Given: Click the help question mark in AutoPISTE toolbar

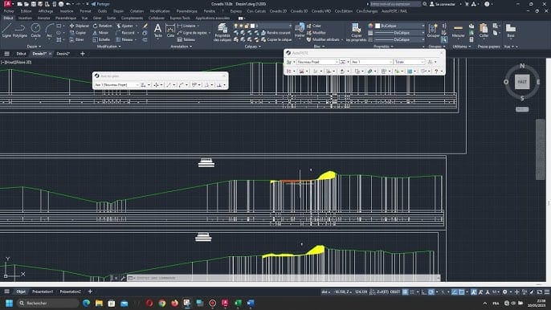Looking at the screenshot, I should pyautogui.click(x=436, y=71).
